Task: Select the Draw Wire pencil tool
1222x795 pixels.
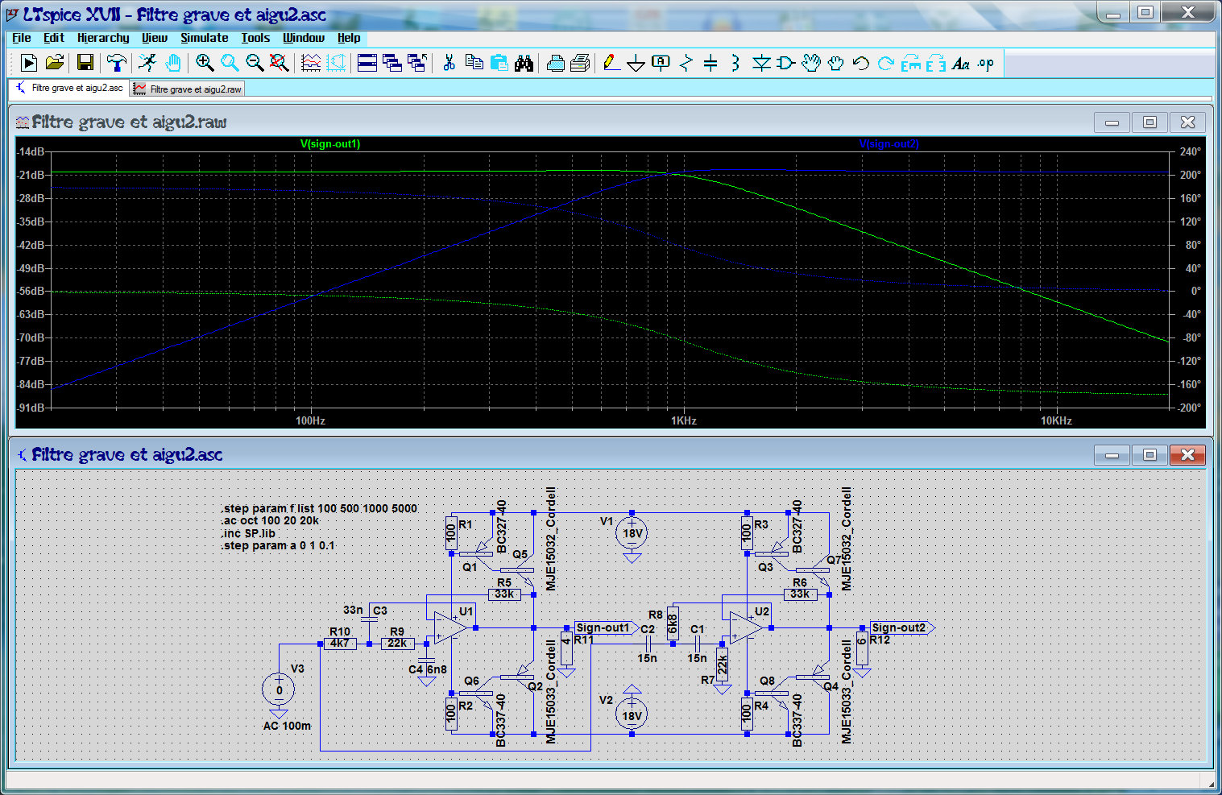Action: (611, 63)
